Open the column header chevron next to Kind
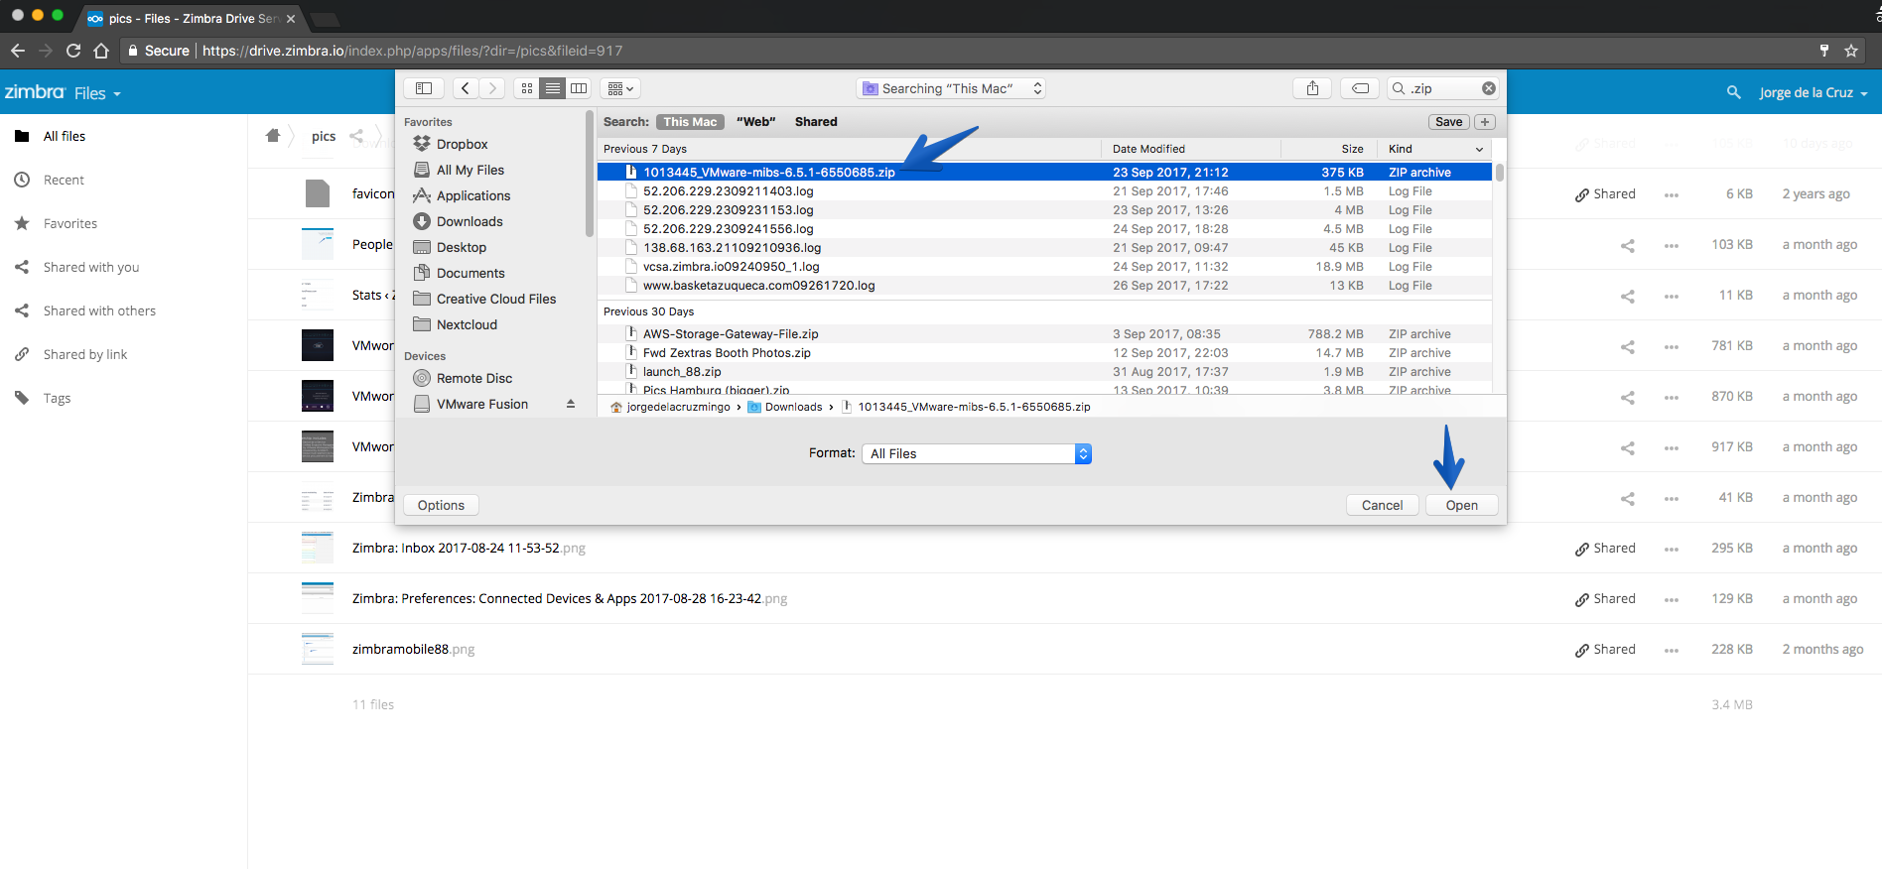This screenshot has width=1882, height=869. pos(1480,149)
